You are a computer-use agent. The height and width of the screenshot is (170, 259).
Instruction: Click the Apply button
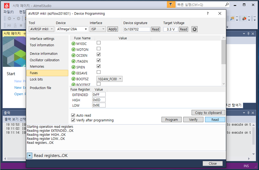click(x=113, y=29)
